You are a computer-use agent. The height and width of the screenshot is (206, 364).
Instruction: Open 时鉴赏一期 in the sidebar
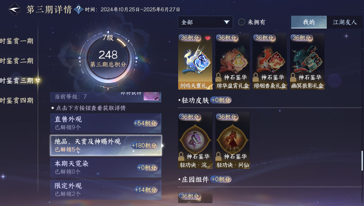(16, 41)
